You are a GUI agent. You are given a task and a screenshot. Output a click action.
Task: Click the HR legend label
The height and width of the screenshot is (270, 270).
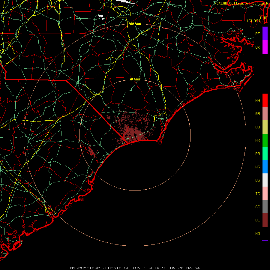click(x=257, y=140)
